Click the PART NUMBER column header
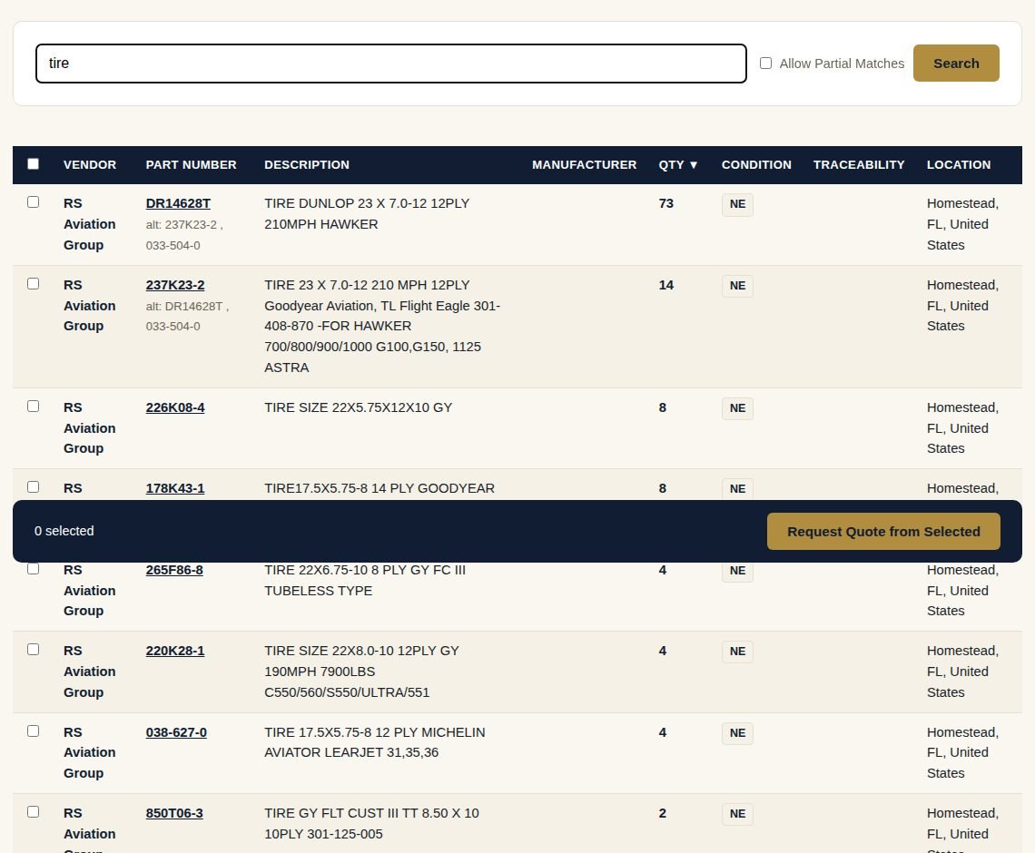Viewport: 1035px width, 853px height. (191, 165)
